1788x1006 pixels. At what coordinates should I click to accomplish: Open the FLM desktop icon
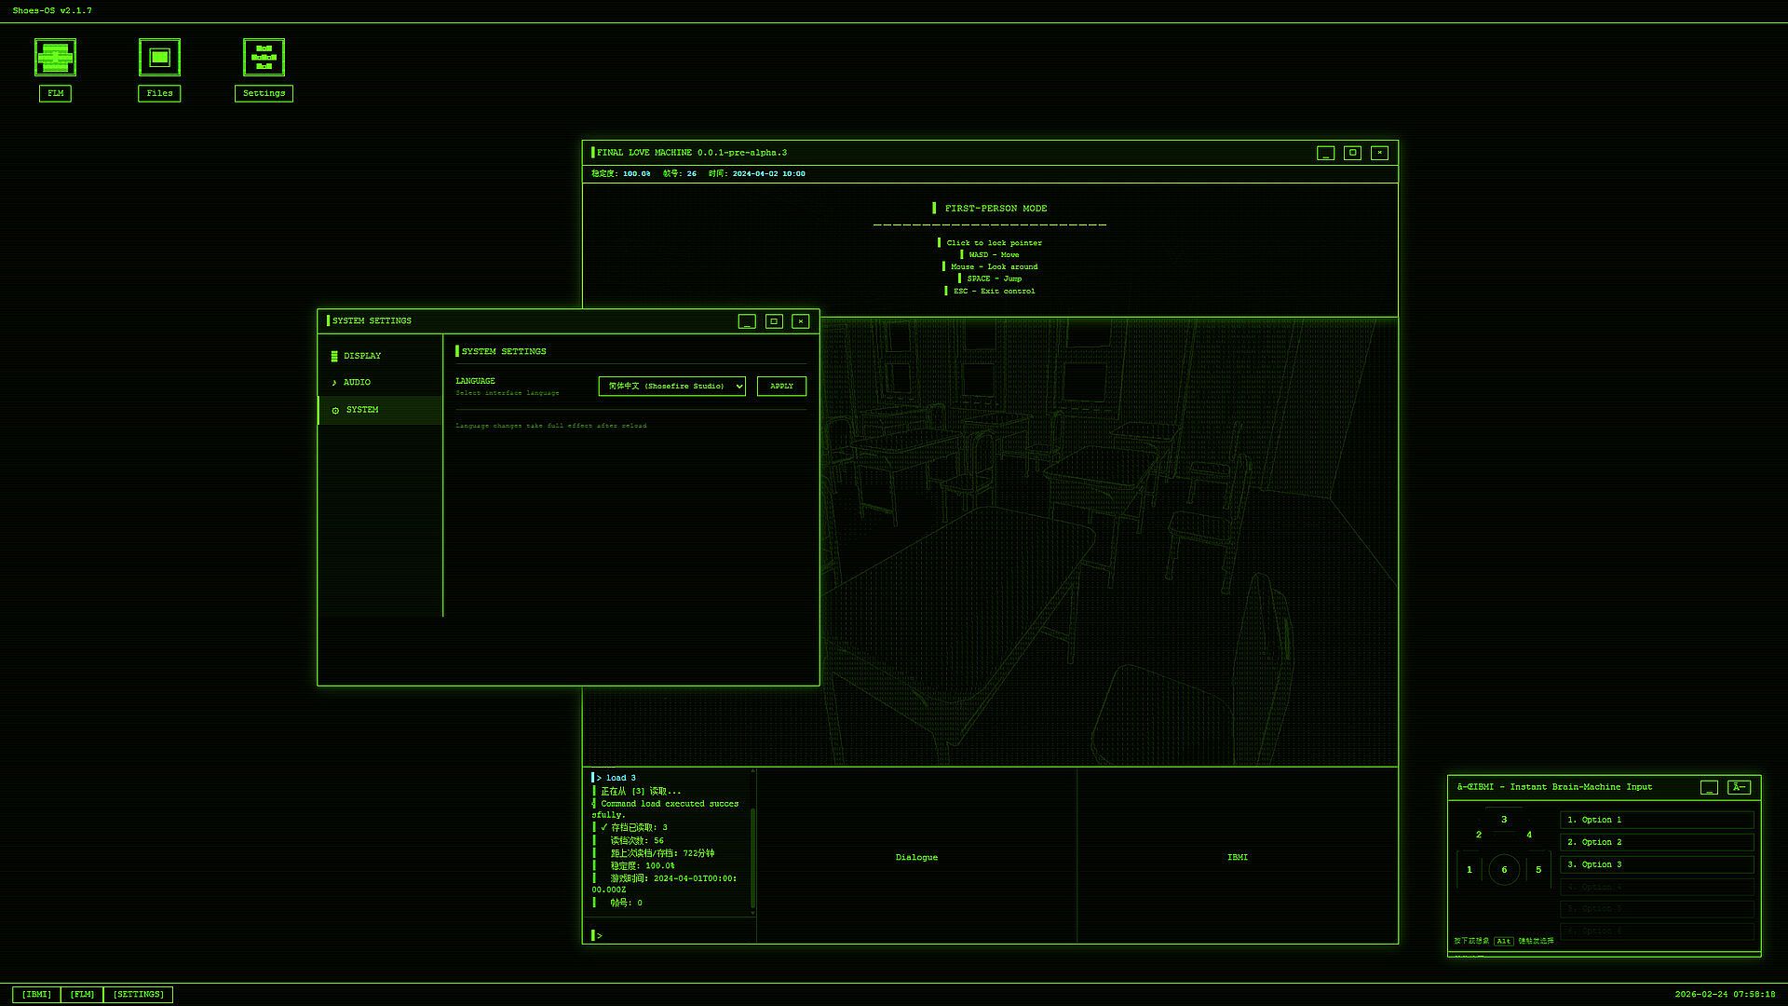[x=55, y=58]
